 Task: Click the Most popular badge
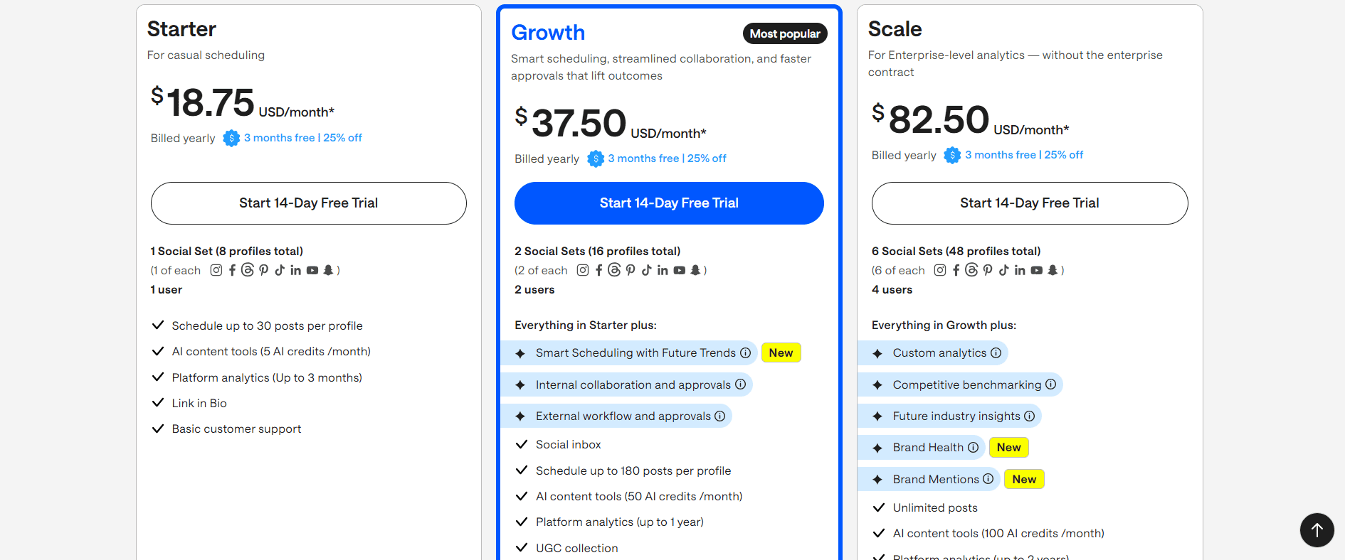point(785,33)
